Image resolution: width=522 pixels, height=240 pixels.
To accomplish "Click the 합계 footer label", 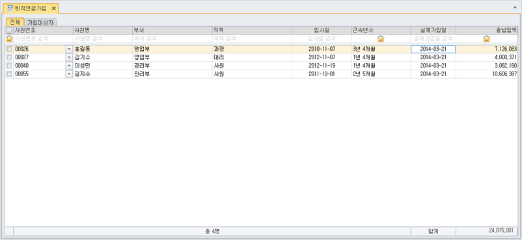I will pyautogui.click(x=433, y=231).
